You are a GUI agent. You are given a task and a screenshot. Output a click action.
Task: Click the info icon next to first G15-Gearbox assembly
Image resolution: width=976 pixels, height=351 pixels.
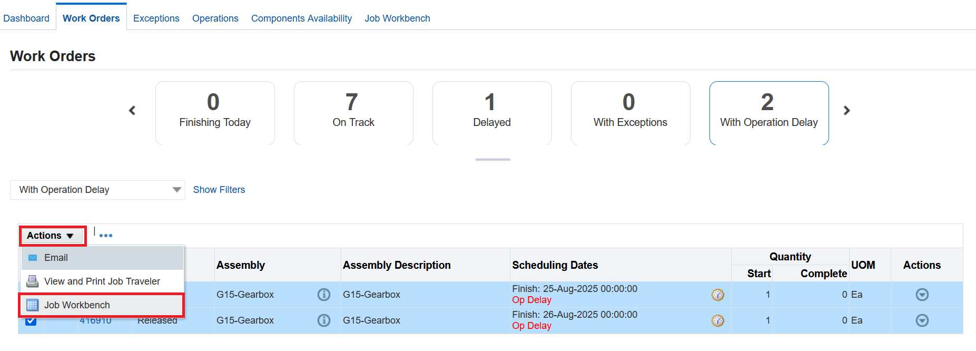tap(324, 295)
